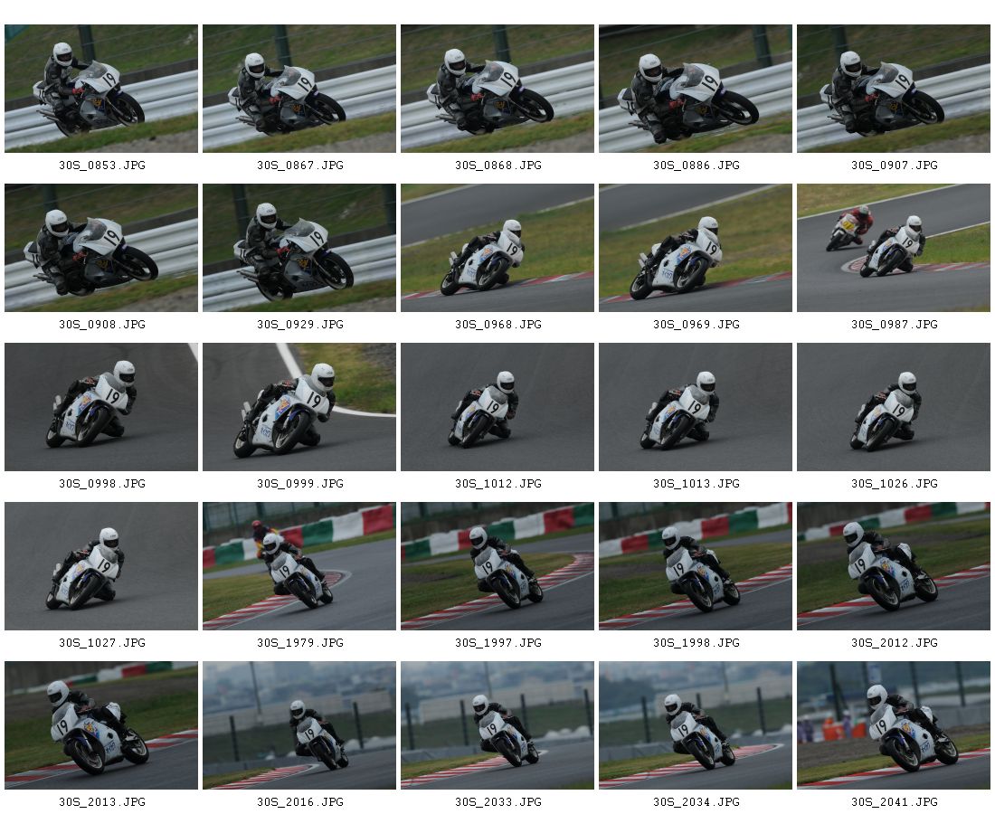Open the 30S_0929.JPG image
Viewport: 995px width, 814px height.
(x=298, y=248)
